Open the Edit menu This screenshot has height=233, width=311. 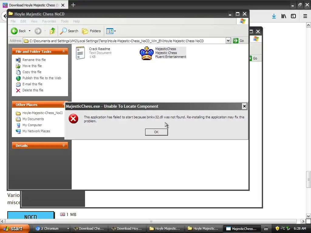point(23,21)
